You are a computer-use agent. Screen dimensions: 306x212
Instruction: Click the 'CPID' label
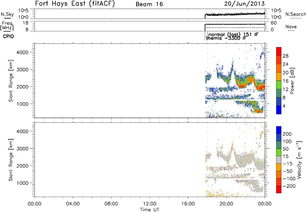(x=8, y=36)
